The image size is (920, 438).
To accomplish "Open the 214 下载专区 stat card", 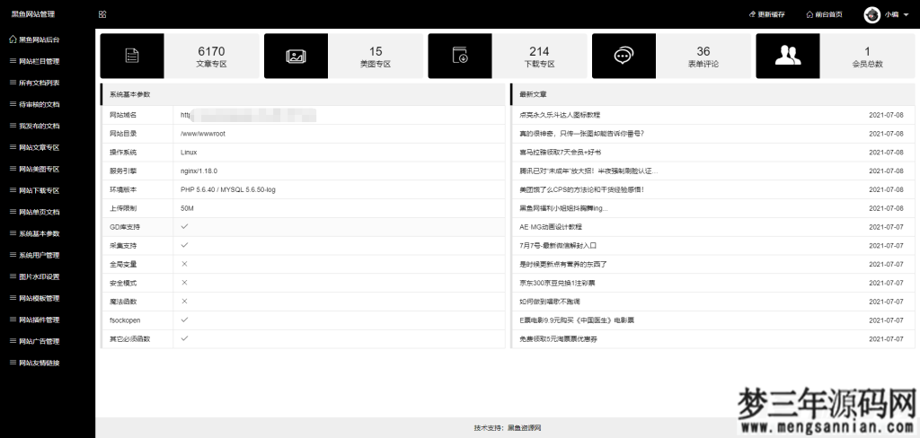I will pos(508,56).
